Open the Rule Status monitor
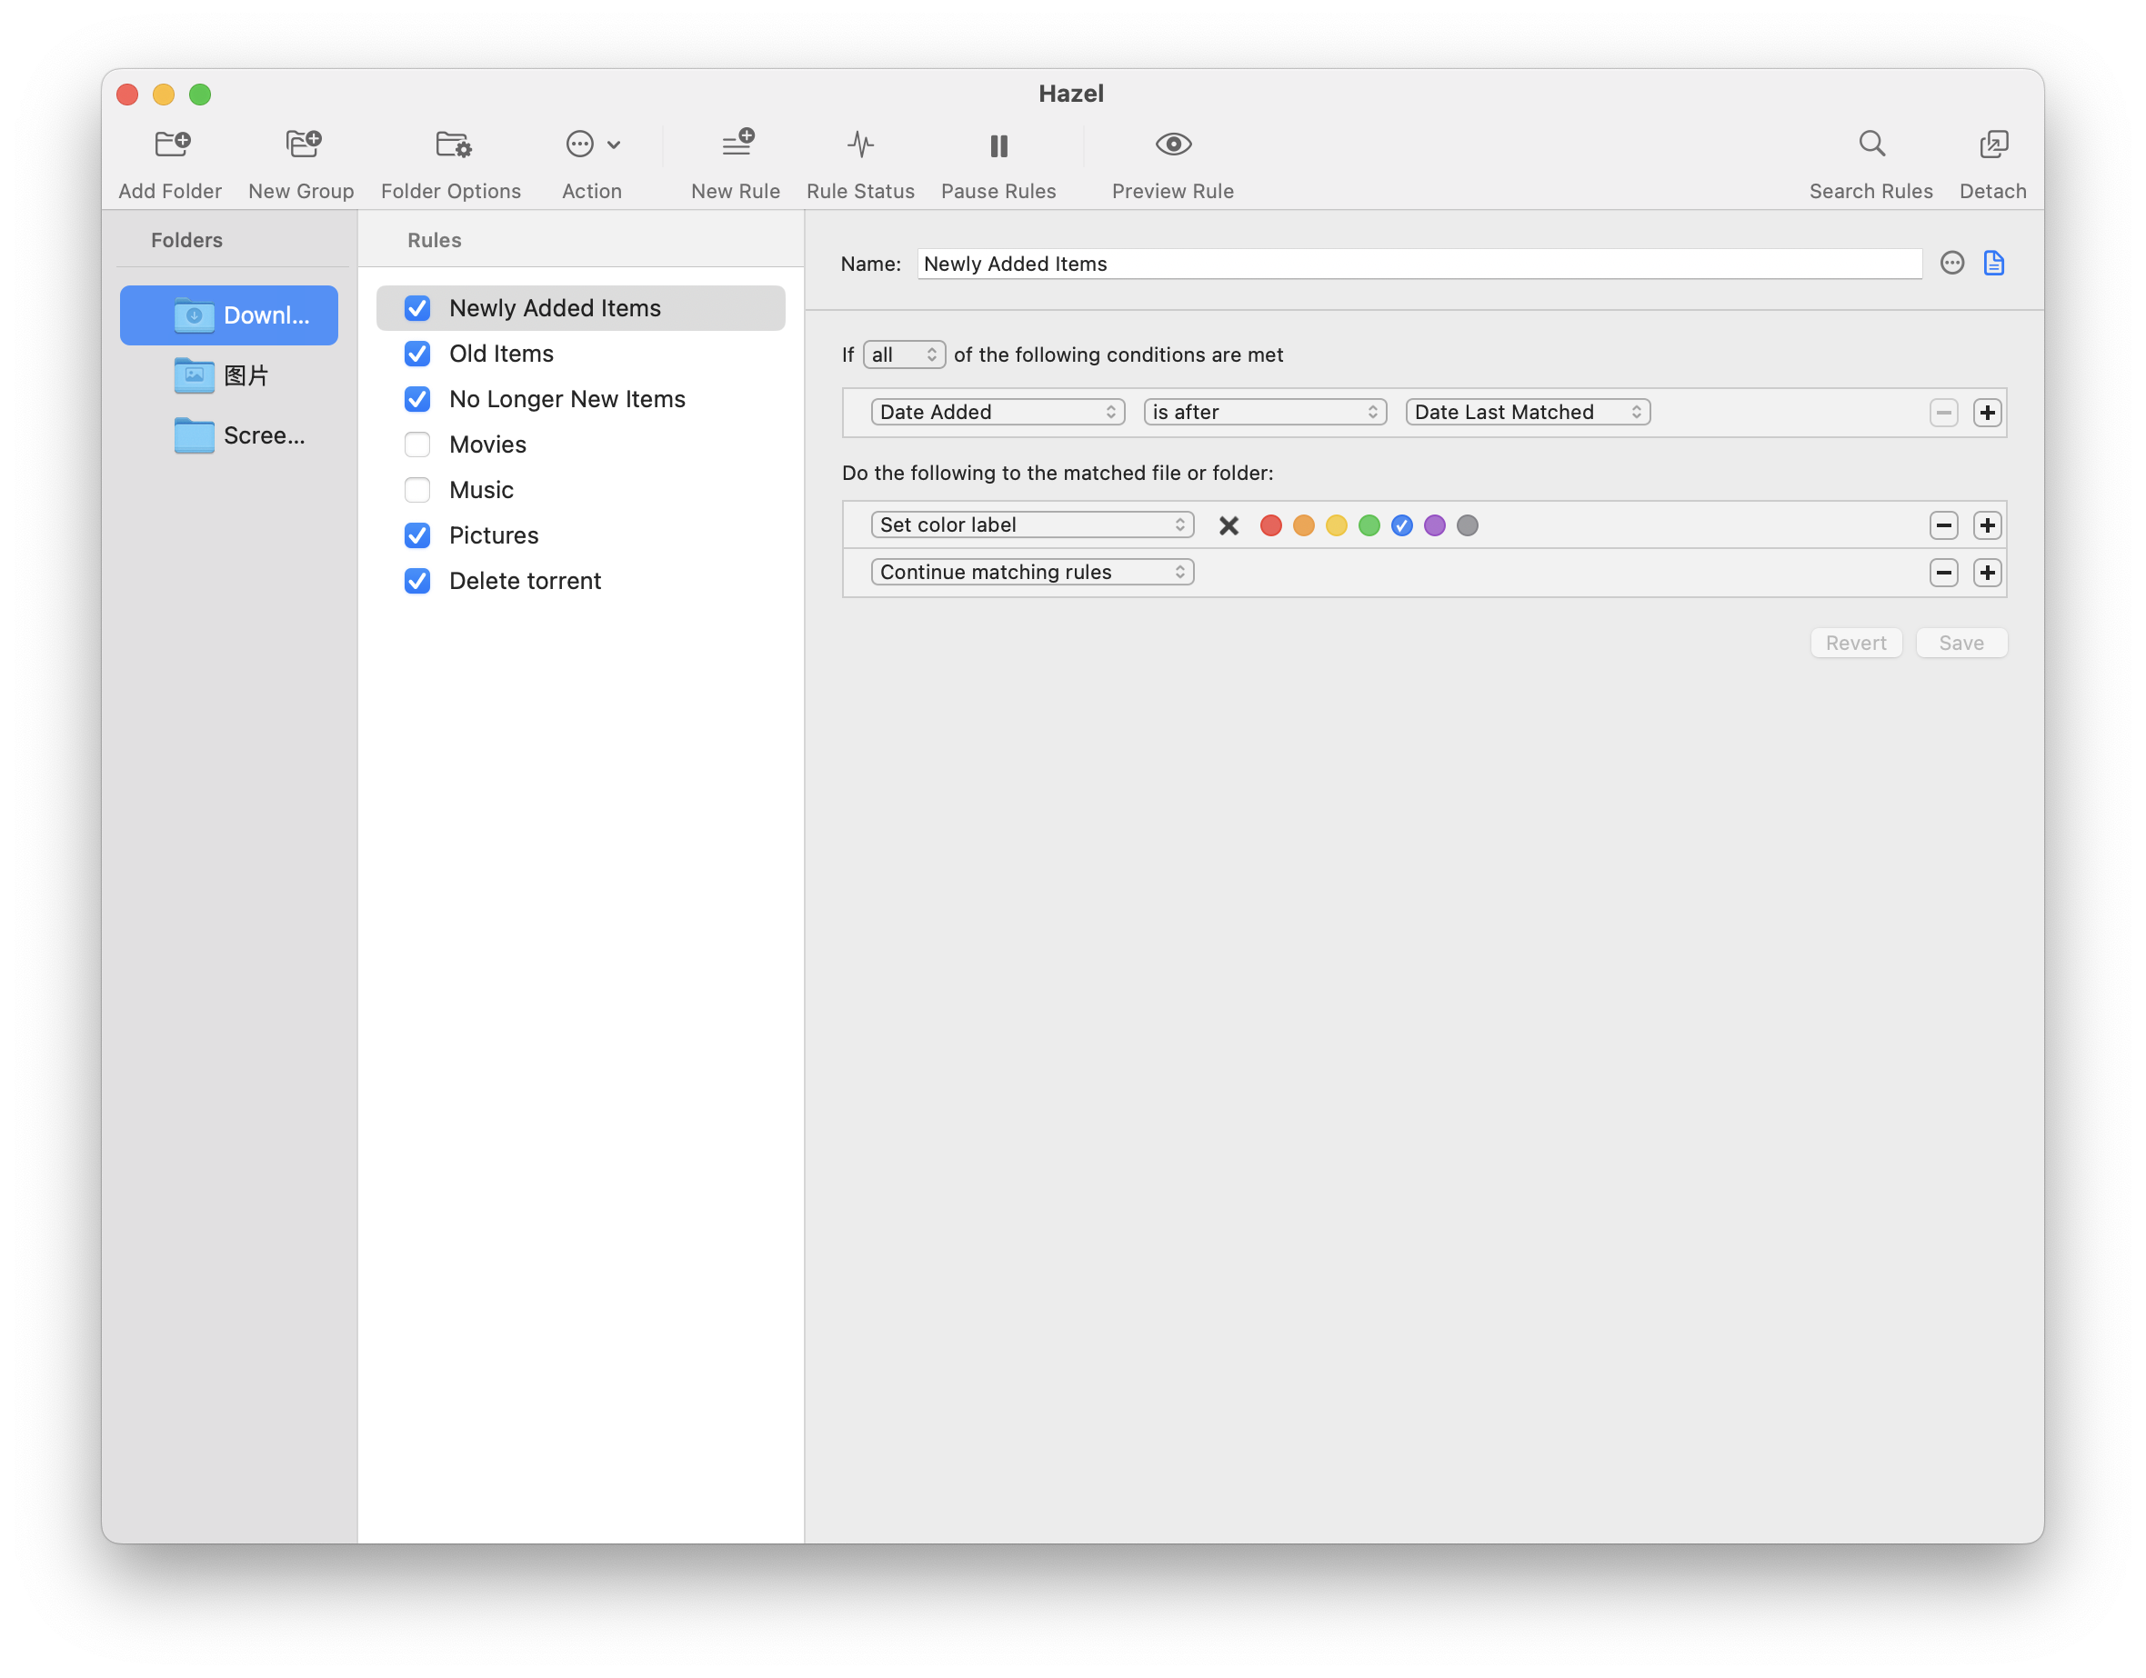 click(860, 145)
